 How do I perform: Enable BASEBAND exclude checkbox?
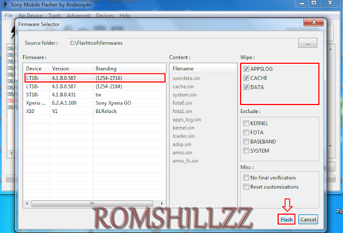(246, 141)
